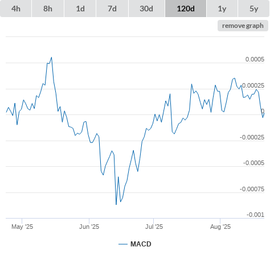Select the 7d range tab
The height and width of the screenshot is (259, 270).
(x=112, y=9)
